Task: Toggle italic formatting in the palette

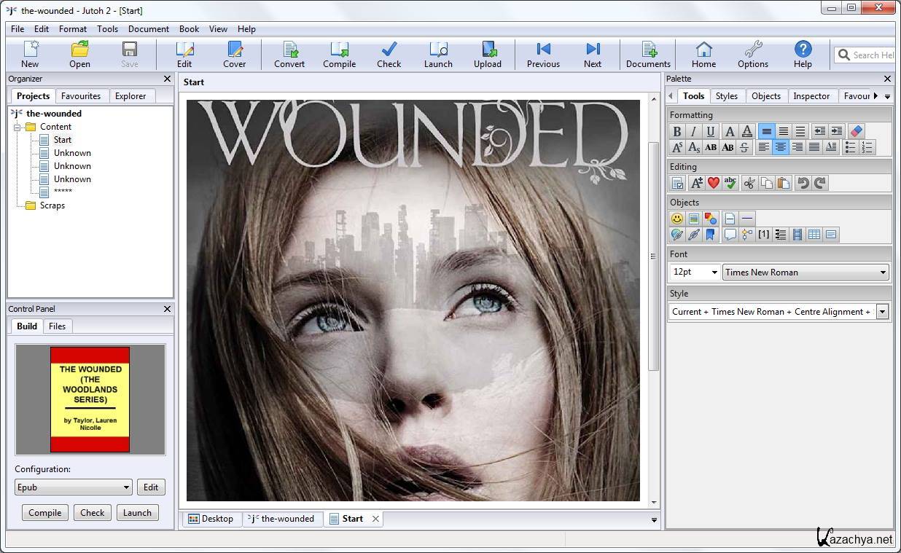Action: coord(693,131)
